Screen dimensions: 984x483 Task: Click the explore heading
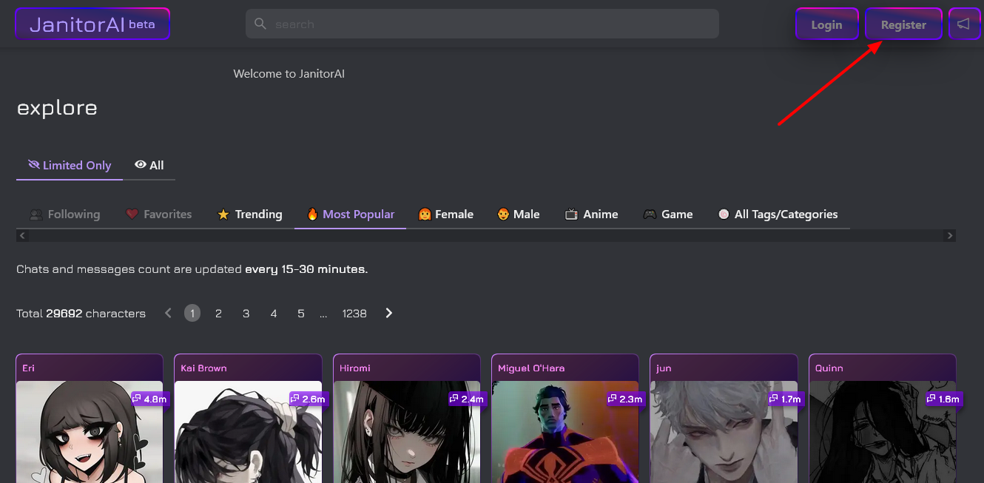click(x=57, y=108)
